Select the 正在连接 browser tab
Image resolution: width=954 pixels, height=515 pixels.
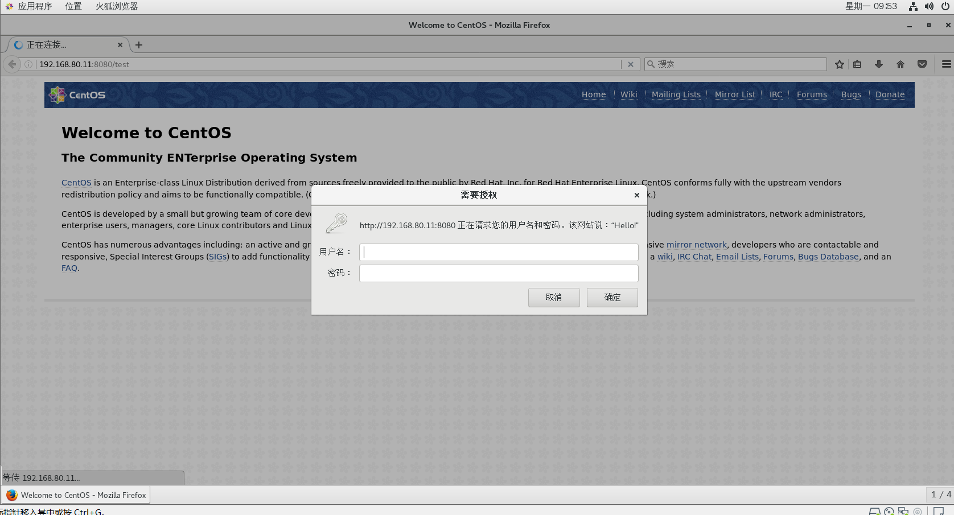pos(67,45)
